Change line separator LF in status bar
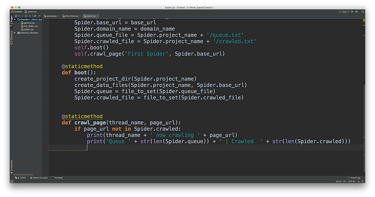The image size is (375, 197). tap(345, 181)
